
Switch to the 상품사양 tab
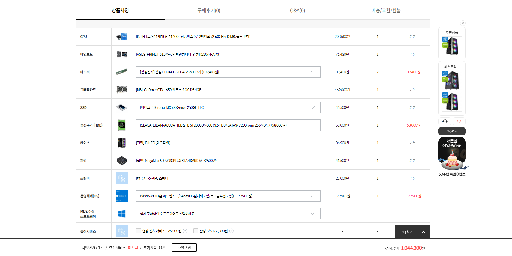pos(120,10)
